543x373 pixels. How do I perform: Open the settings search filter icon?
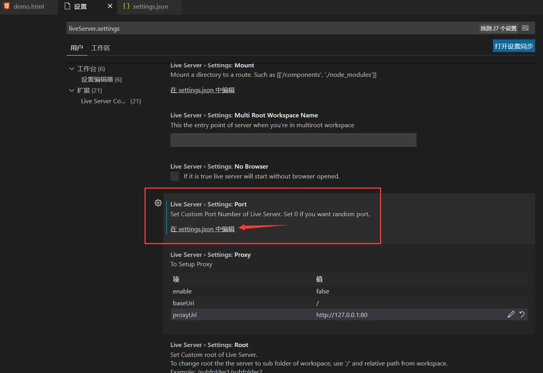(525, 28)
